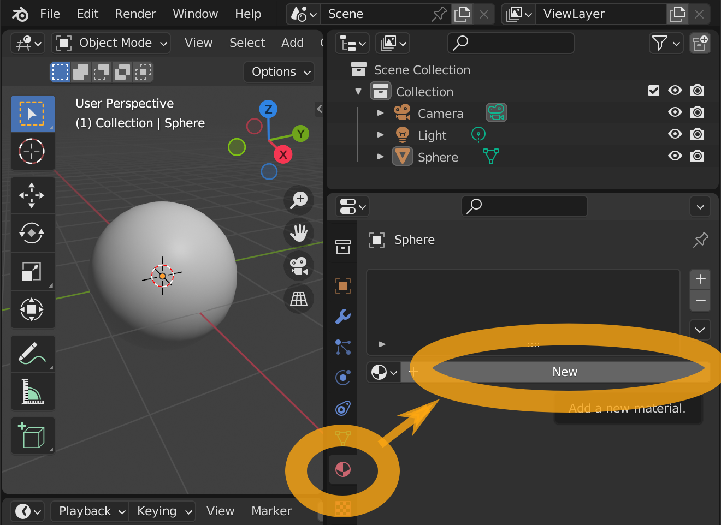This screenshot has height=525, width=721.
Task: Open the Playback dropdown
Action: click(90, 511)
